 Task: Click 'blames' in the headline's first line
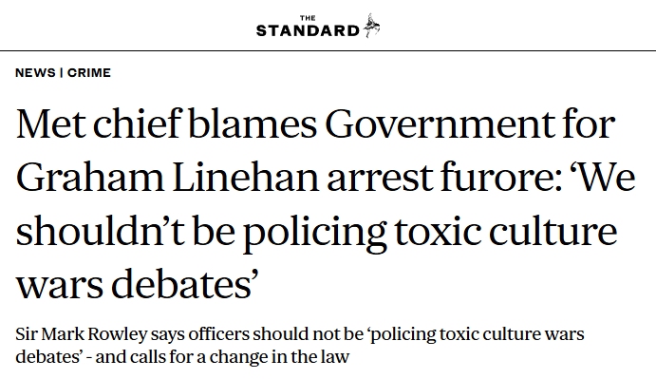click(x=253, y=124)
